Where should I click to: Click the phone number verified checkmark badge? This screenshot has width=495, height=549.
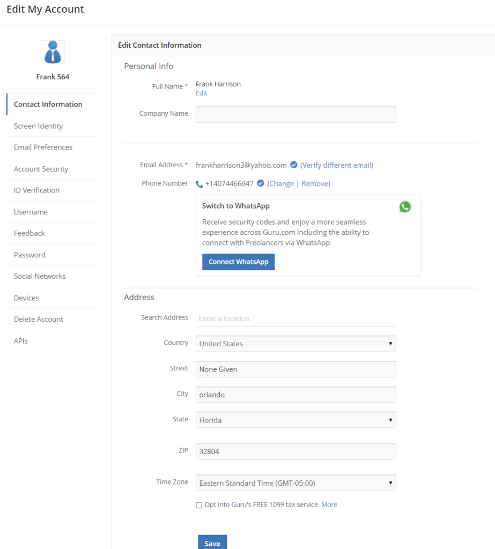[x=261, y=183]
